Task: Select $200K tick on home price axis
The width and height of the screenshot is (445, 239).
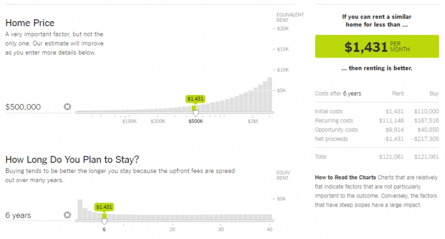Action: tap(158, 121)
